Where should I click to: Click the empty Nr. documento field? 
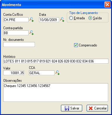[x=19, y=45]
